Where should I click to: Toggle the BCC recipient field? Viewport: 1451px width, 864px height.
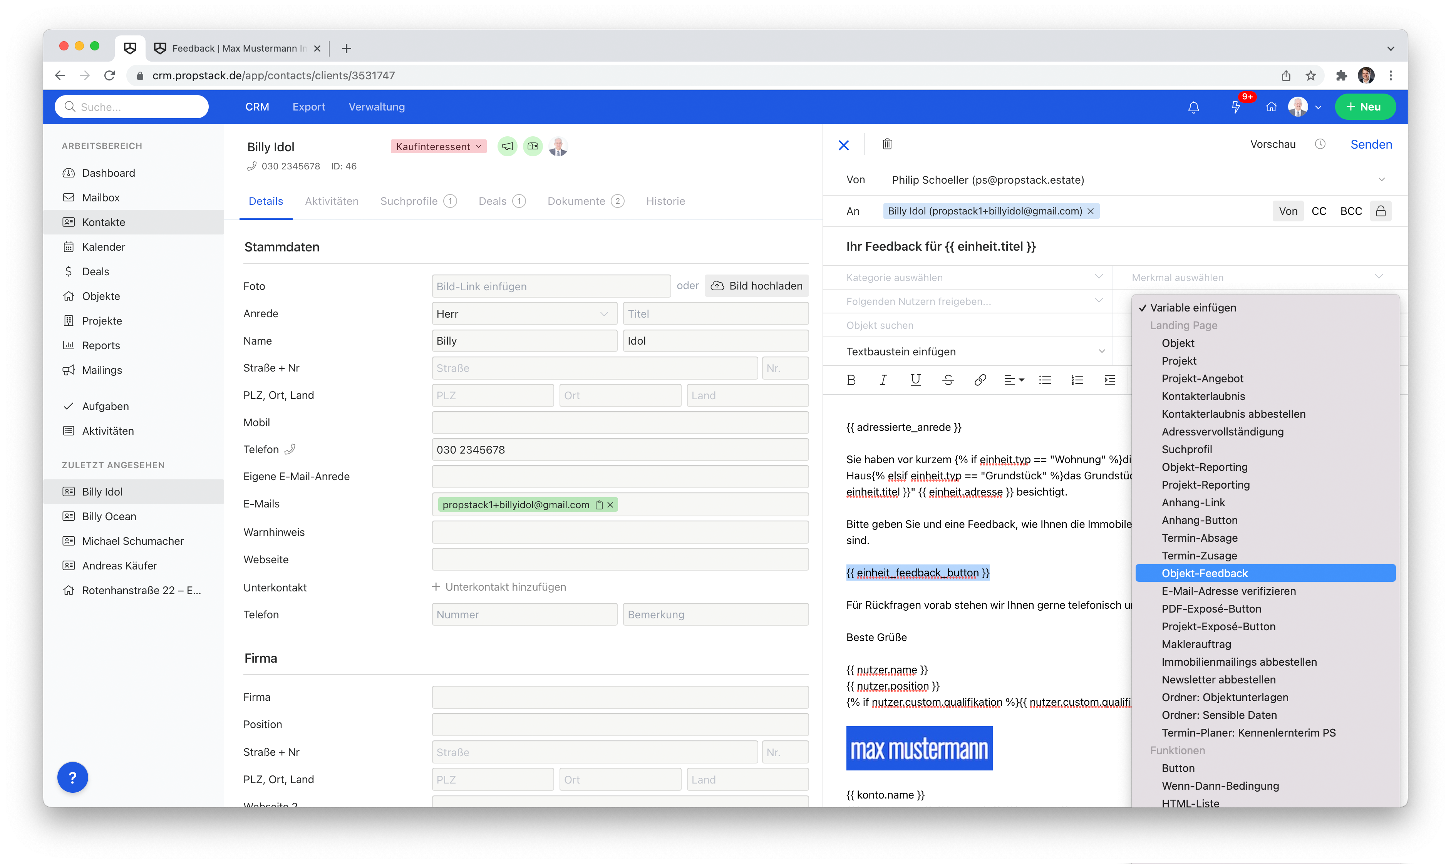tap(1350, 211)
